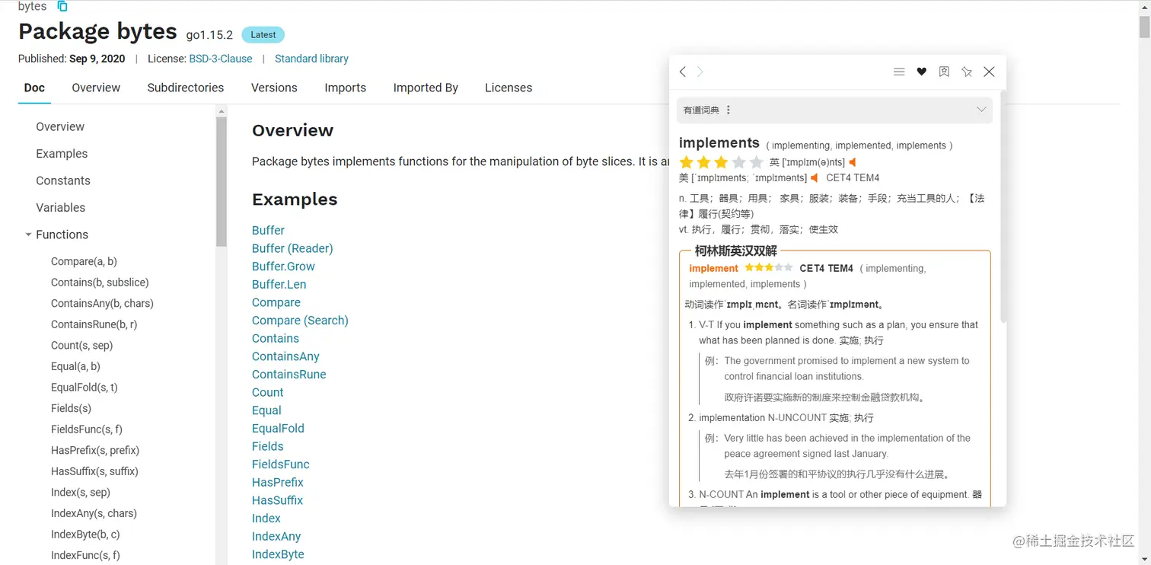The width and height of the screenshot is (1151, 565).
Task: Jump to IndexByte(b, c) in sidebar
Action: [85, 535]
